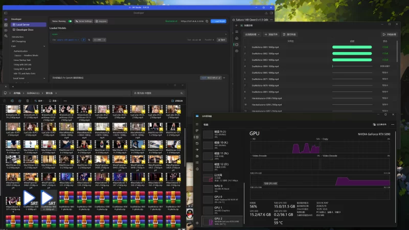Select the batch processing sidebar icon

237,44
